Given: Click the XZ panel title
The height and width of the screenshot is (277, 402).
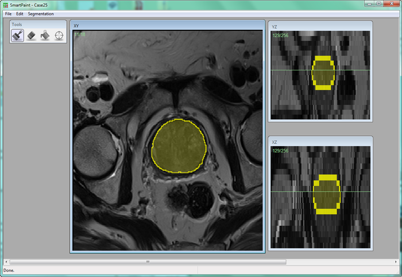Looking at the screenshot, I should pyautogui.click(x=275, y=142).
